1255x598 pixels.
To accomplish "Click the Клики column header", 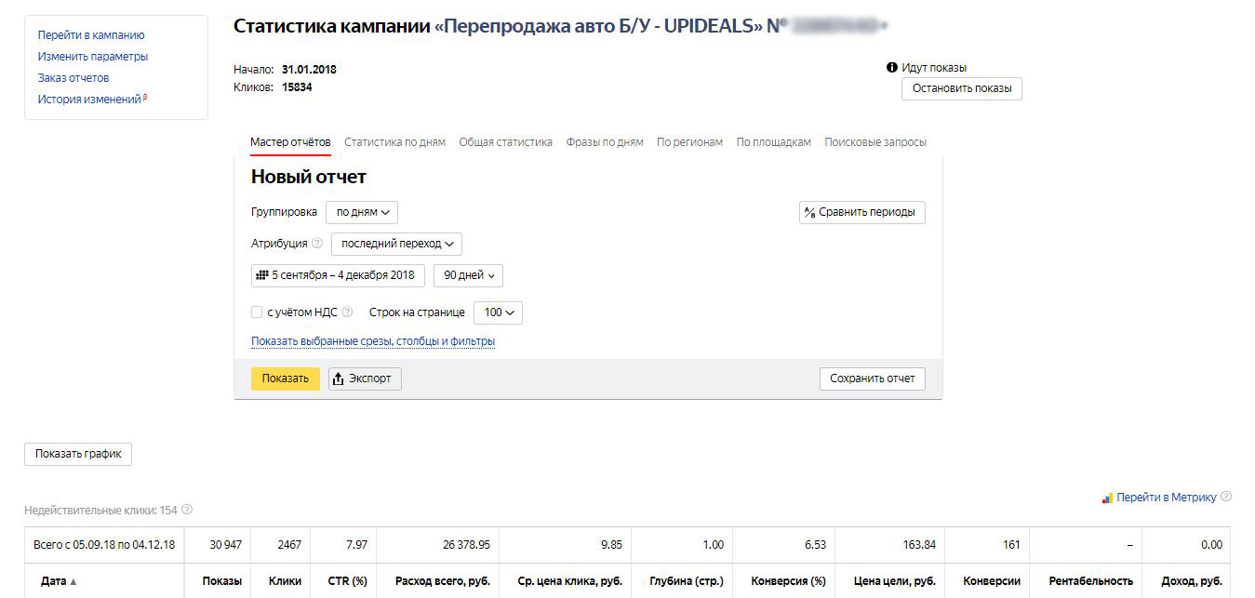I will [285, 580].
